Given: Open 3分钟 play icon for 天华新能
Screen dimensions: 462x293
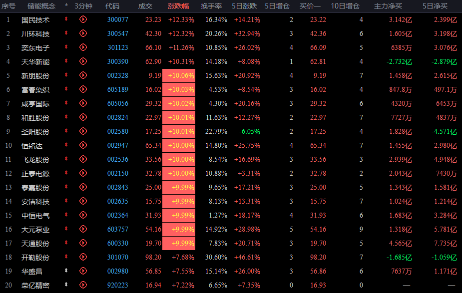Looking at the screenshot, I should pyautogui.click(x=83, y=61).
